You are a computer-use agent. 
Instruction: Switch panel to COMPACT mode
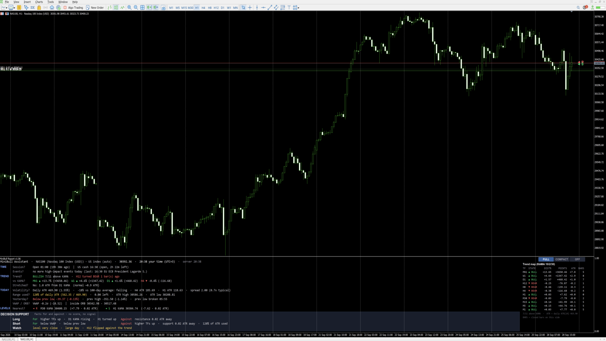[x=561, y=259]
